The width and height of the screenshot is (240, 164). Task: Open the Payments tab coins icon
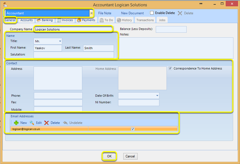pyautogui.click(x=79, y=20)
